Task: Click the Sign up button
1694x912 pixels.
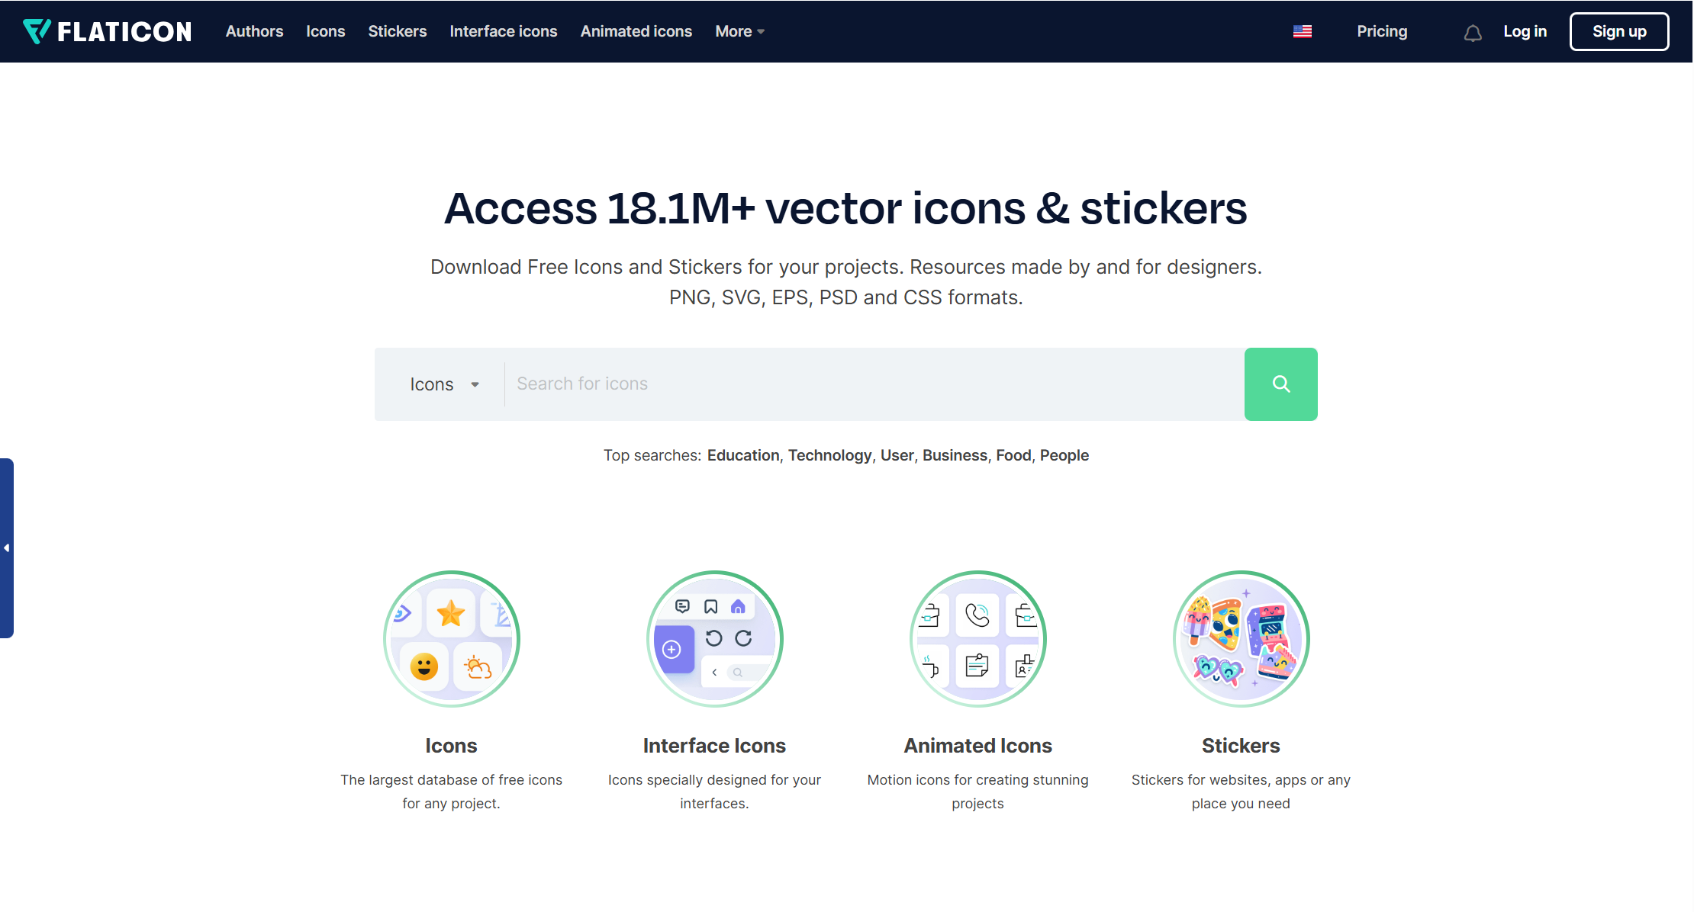Action: click(x=1618, y=31)
